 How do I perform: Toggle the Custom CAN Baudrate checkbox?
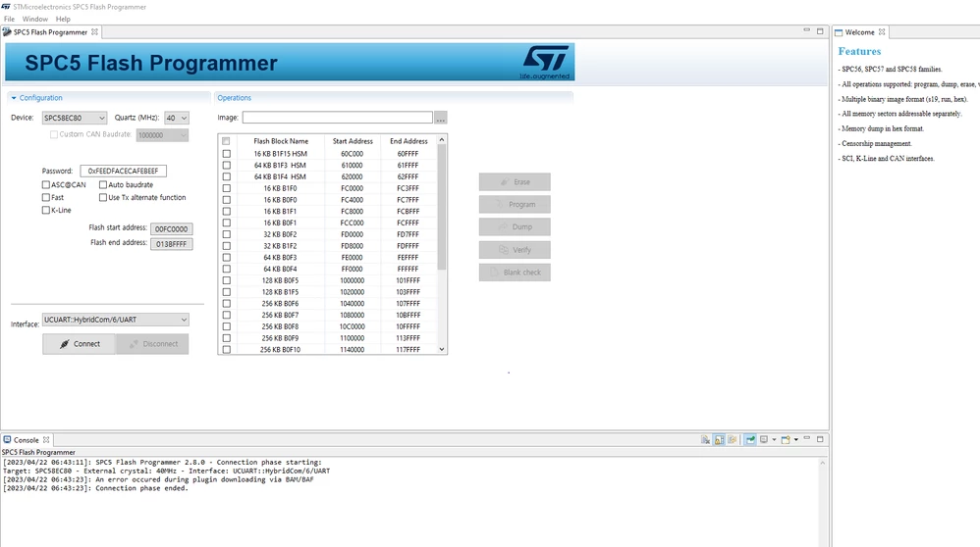click(54, 134)
